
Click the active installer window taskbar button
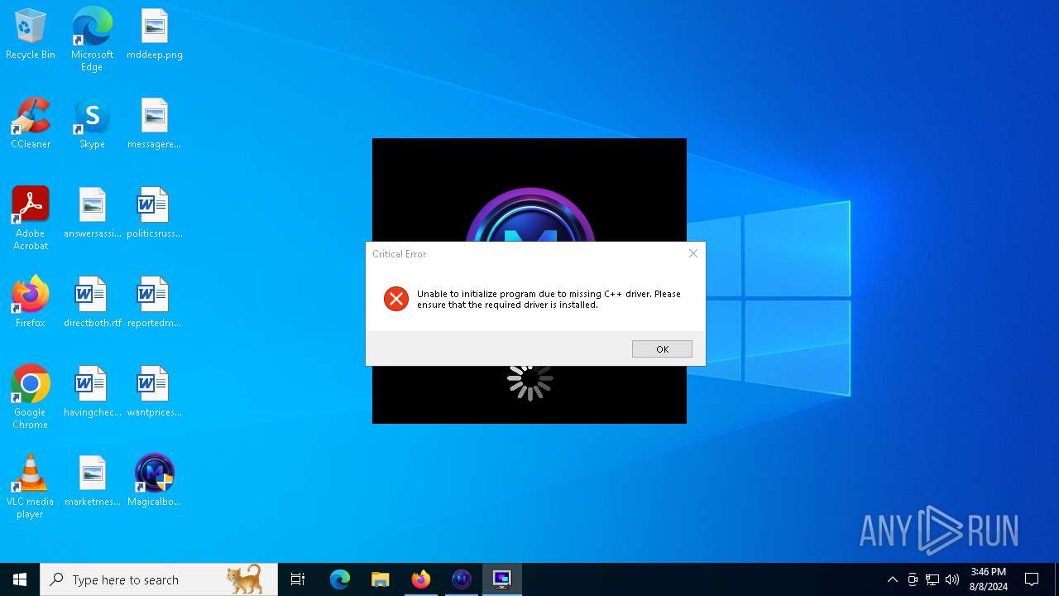click(x=502, y=579)
